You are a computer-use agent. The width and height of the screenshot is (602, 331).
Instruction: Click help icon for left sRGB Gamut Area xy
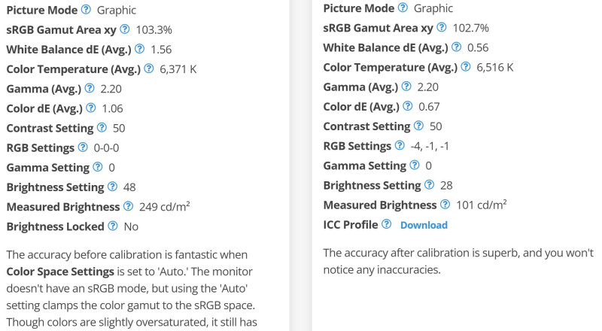coord(125,29)
